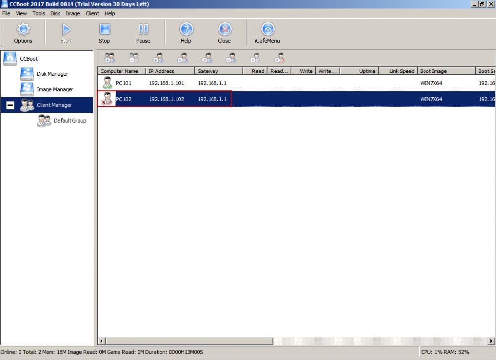Click the horizontal scrollbar left arrow
Screen dimensions: 496x360
pyautogui.click(x=102, y=341)
